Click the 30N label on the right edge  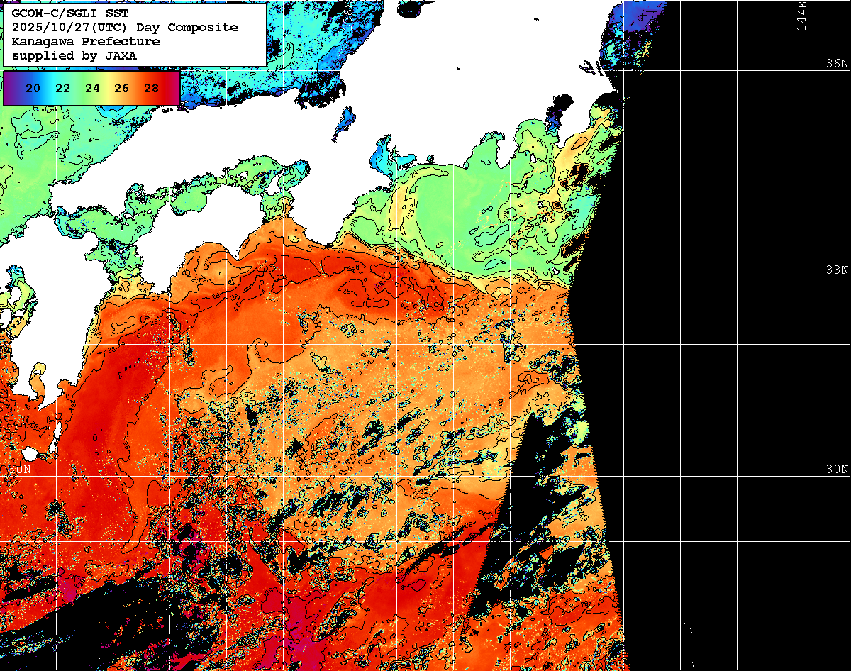coord(837,470)
